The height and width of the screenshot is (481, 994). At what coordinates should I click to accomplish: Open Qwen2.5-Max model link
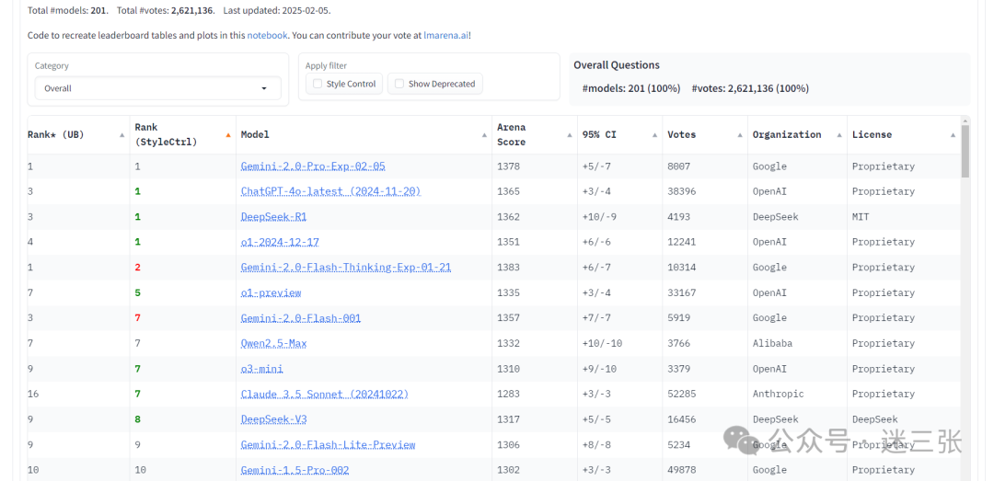point(274,343)
